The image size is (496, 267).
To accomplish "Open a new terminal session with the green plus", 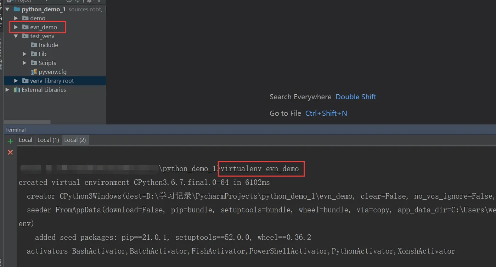I will pyautogui.click(x=10, y=141).
